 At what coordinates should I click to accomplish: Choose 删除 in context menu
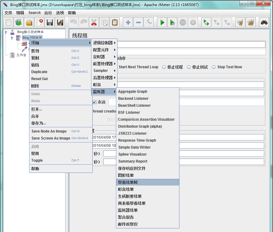click(x=61, y=86)
